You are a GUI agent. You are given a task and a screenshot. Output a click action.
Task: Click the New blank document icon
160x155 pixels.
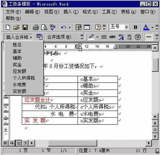[x=8, y=27]
